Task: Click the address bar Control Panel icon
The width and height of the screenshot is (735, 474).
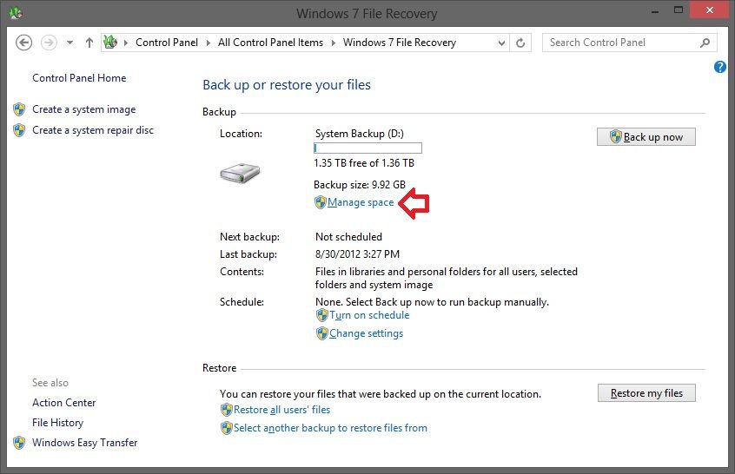Action: (110, 43)
